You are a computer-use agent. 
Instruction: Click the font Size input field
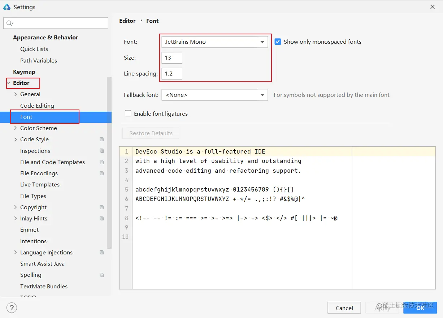[x=172, y=58]
